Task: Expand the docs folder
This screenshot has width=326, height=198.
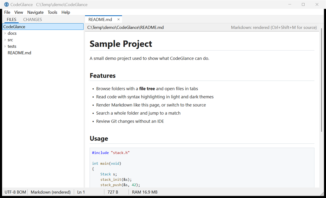Action: point(5,33)
